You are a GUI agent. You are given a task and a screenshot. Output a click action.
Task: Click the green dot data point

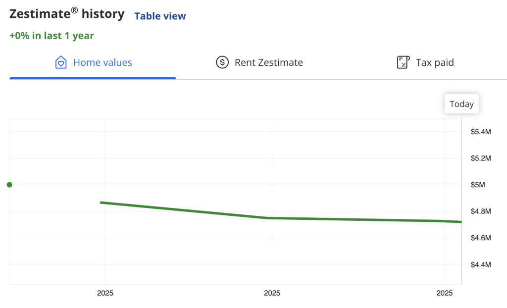[x=9, y=185]
